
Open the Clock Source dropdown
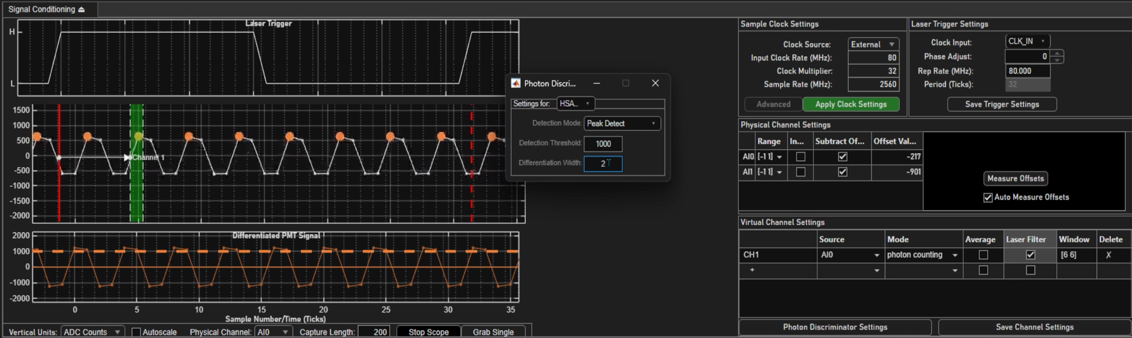pos(873,44)
